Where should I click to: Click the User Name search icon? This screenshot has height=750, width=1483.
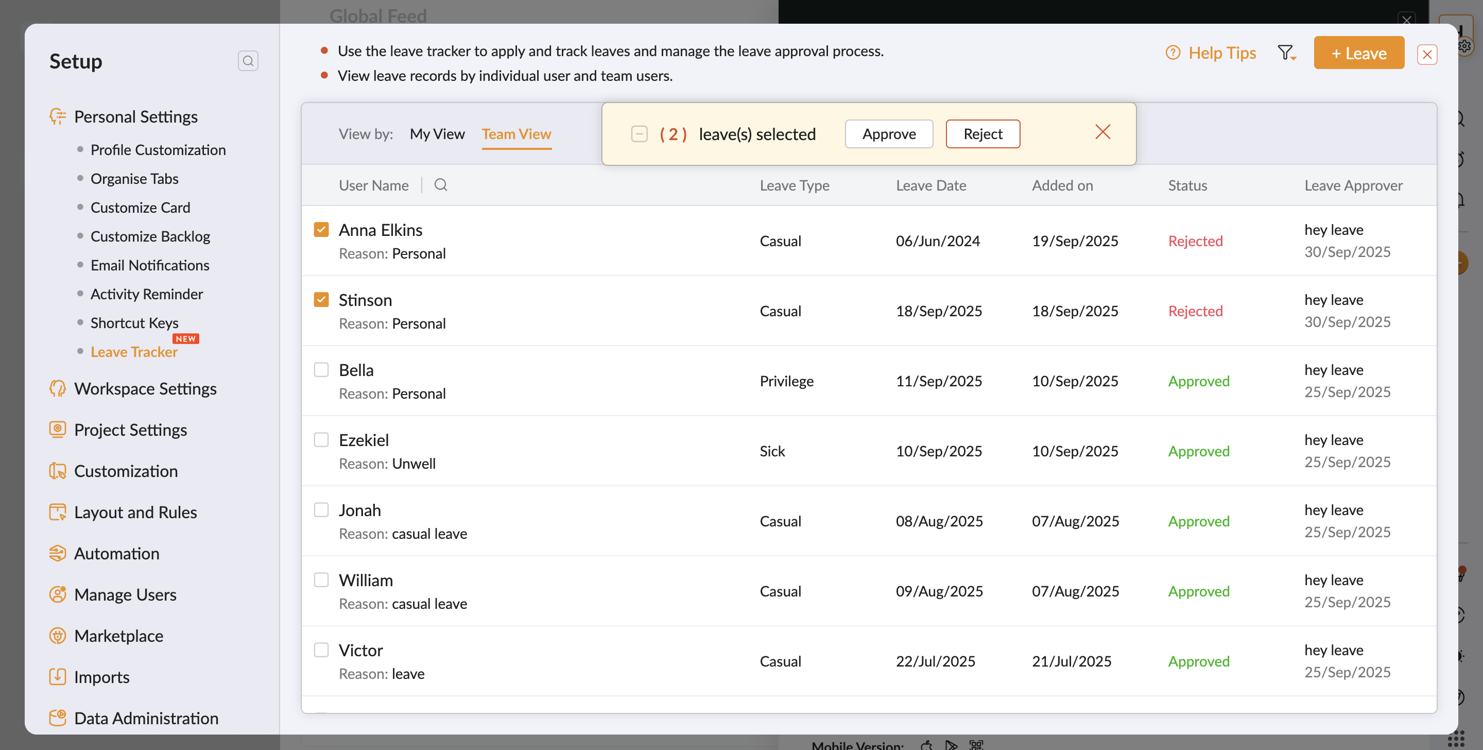click(440, 185)
